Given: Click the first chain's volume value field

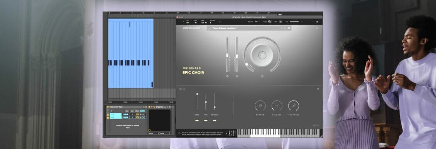Looking at the screenshot, I should (126, 114).
